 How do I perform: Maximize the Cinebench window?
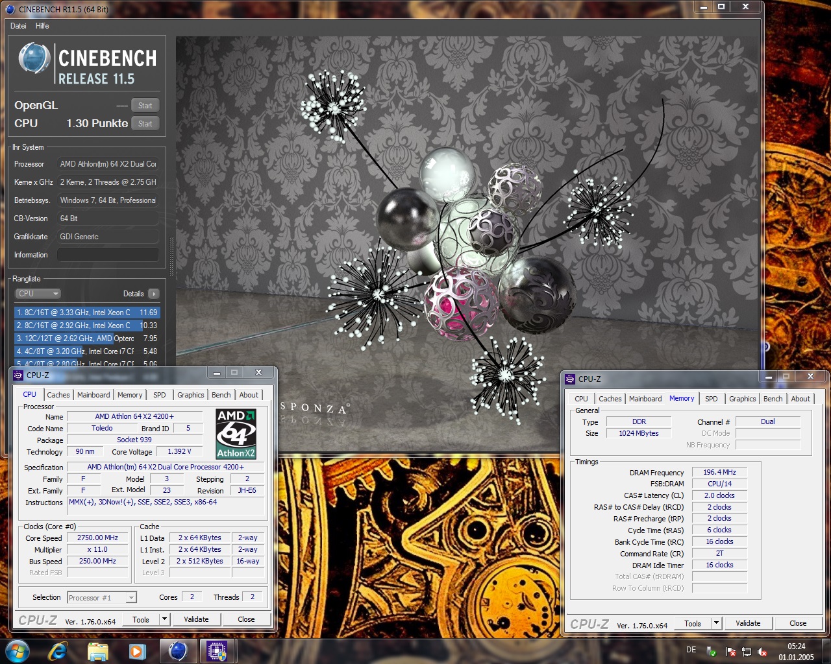721,6
